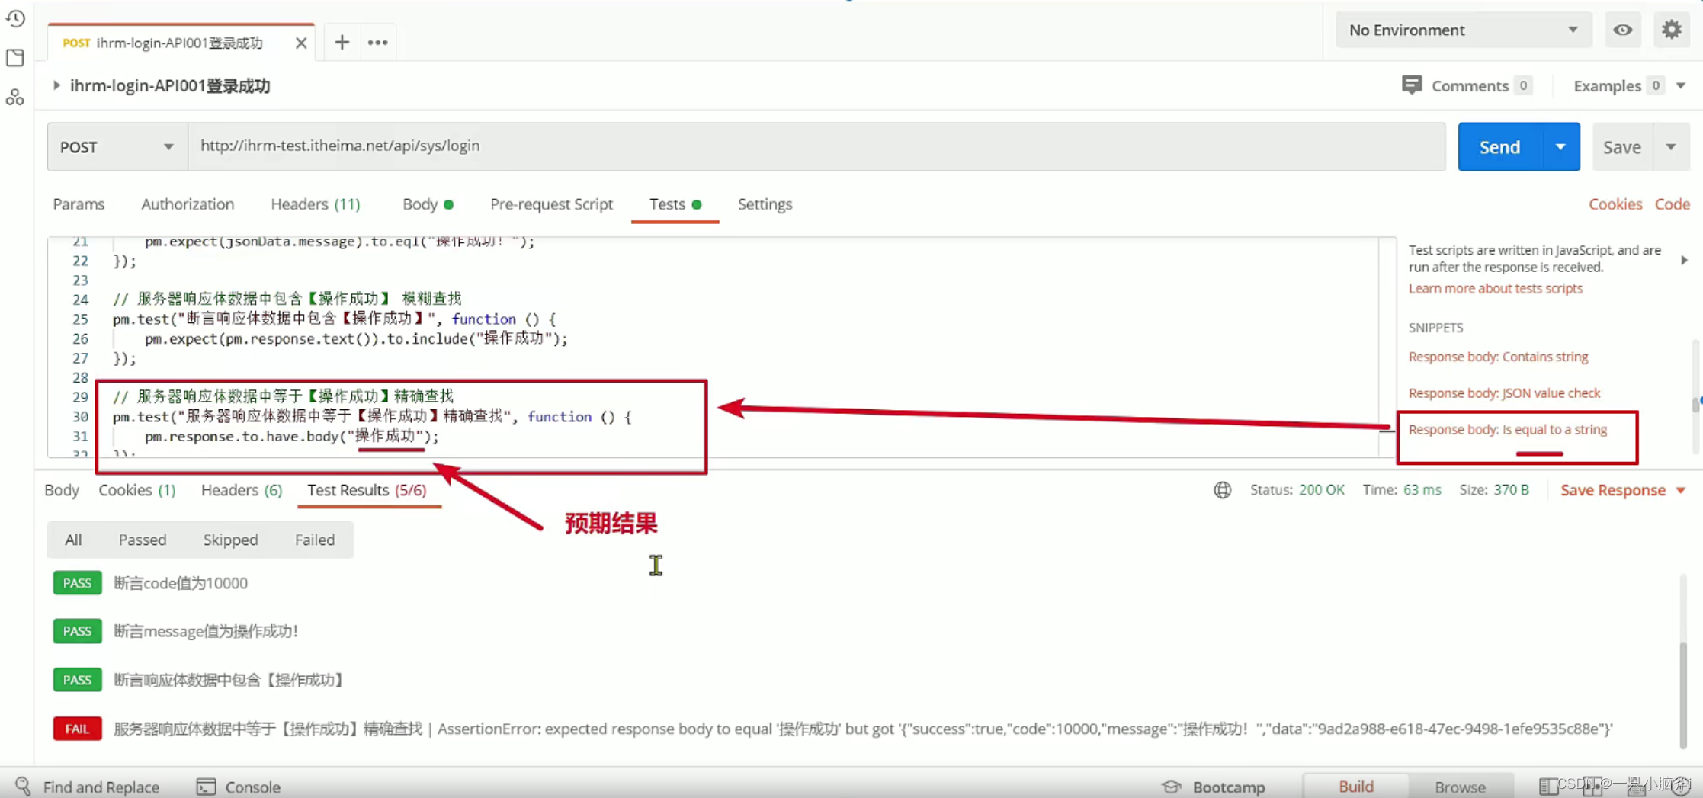The image size is (1703, 798).
Task: Click the request URL field
Action: click(816, 146)
